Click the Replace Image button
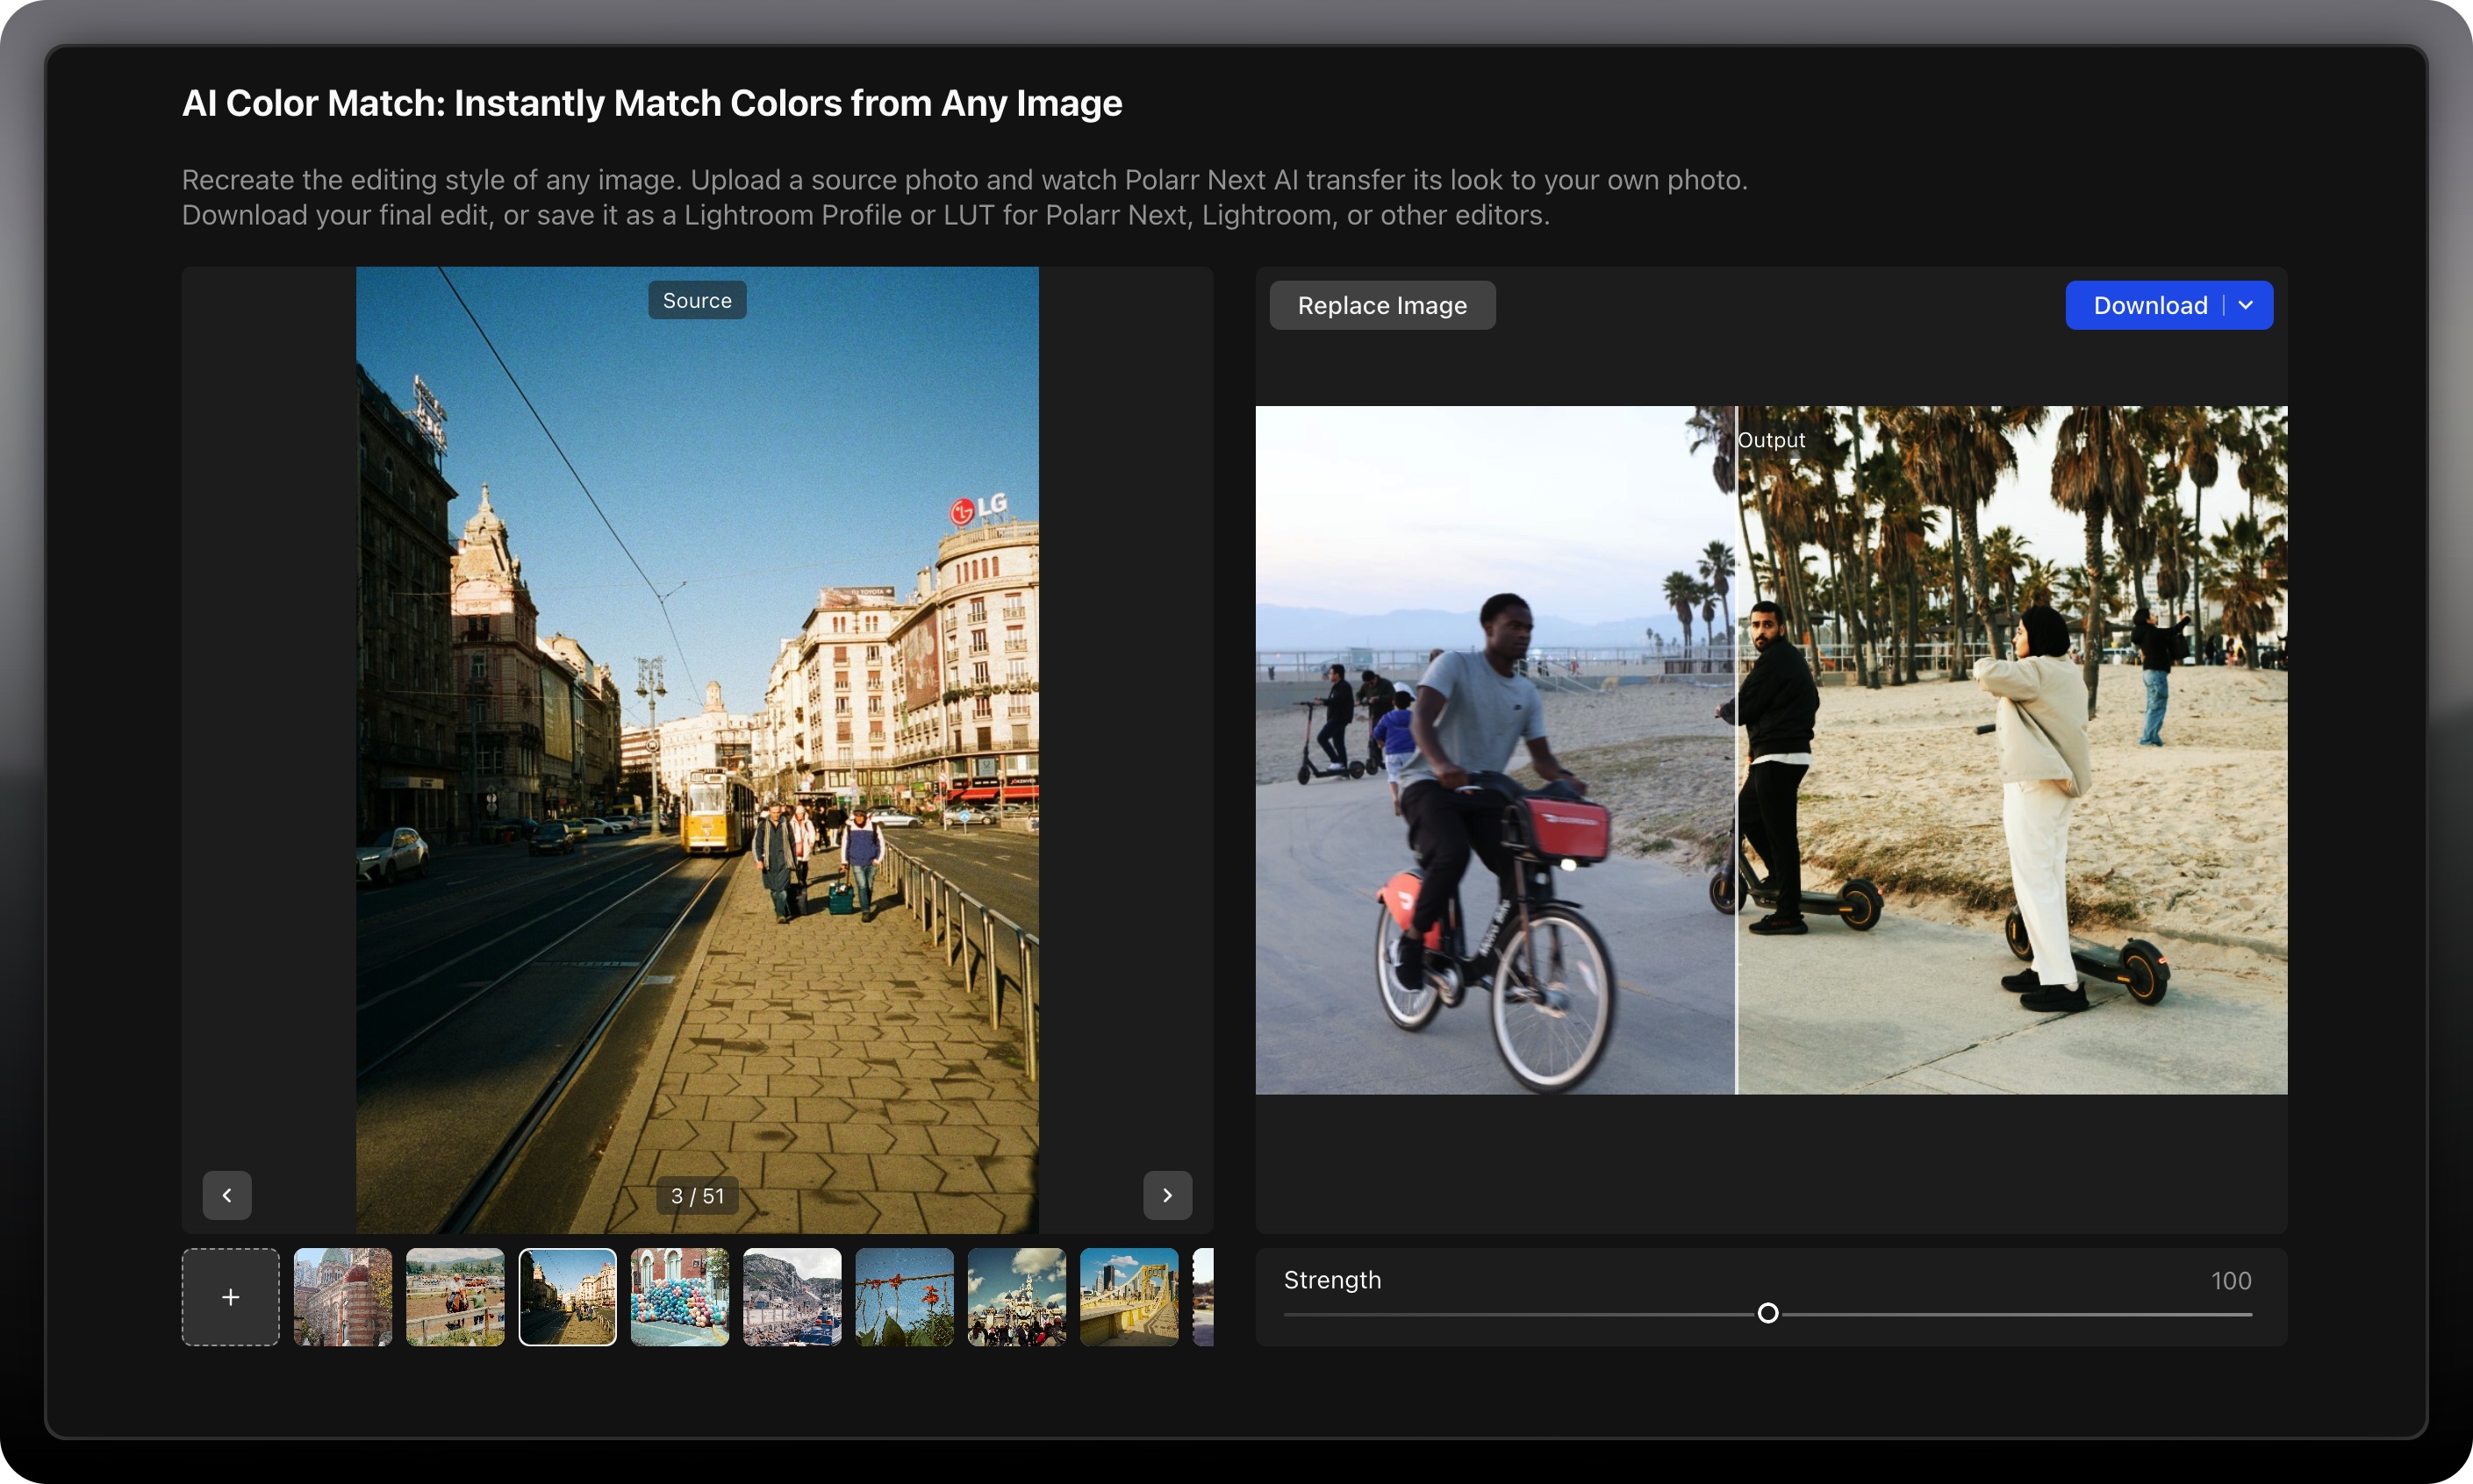The height and width of the screenshot is (1484, 2473). point(1381,305)
